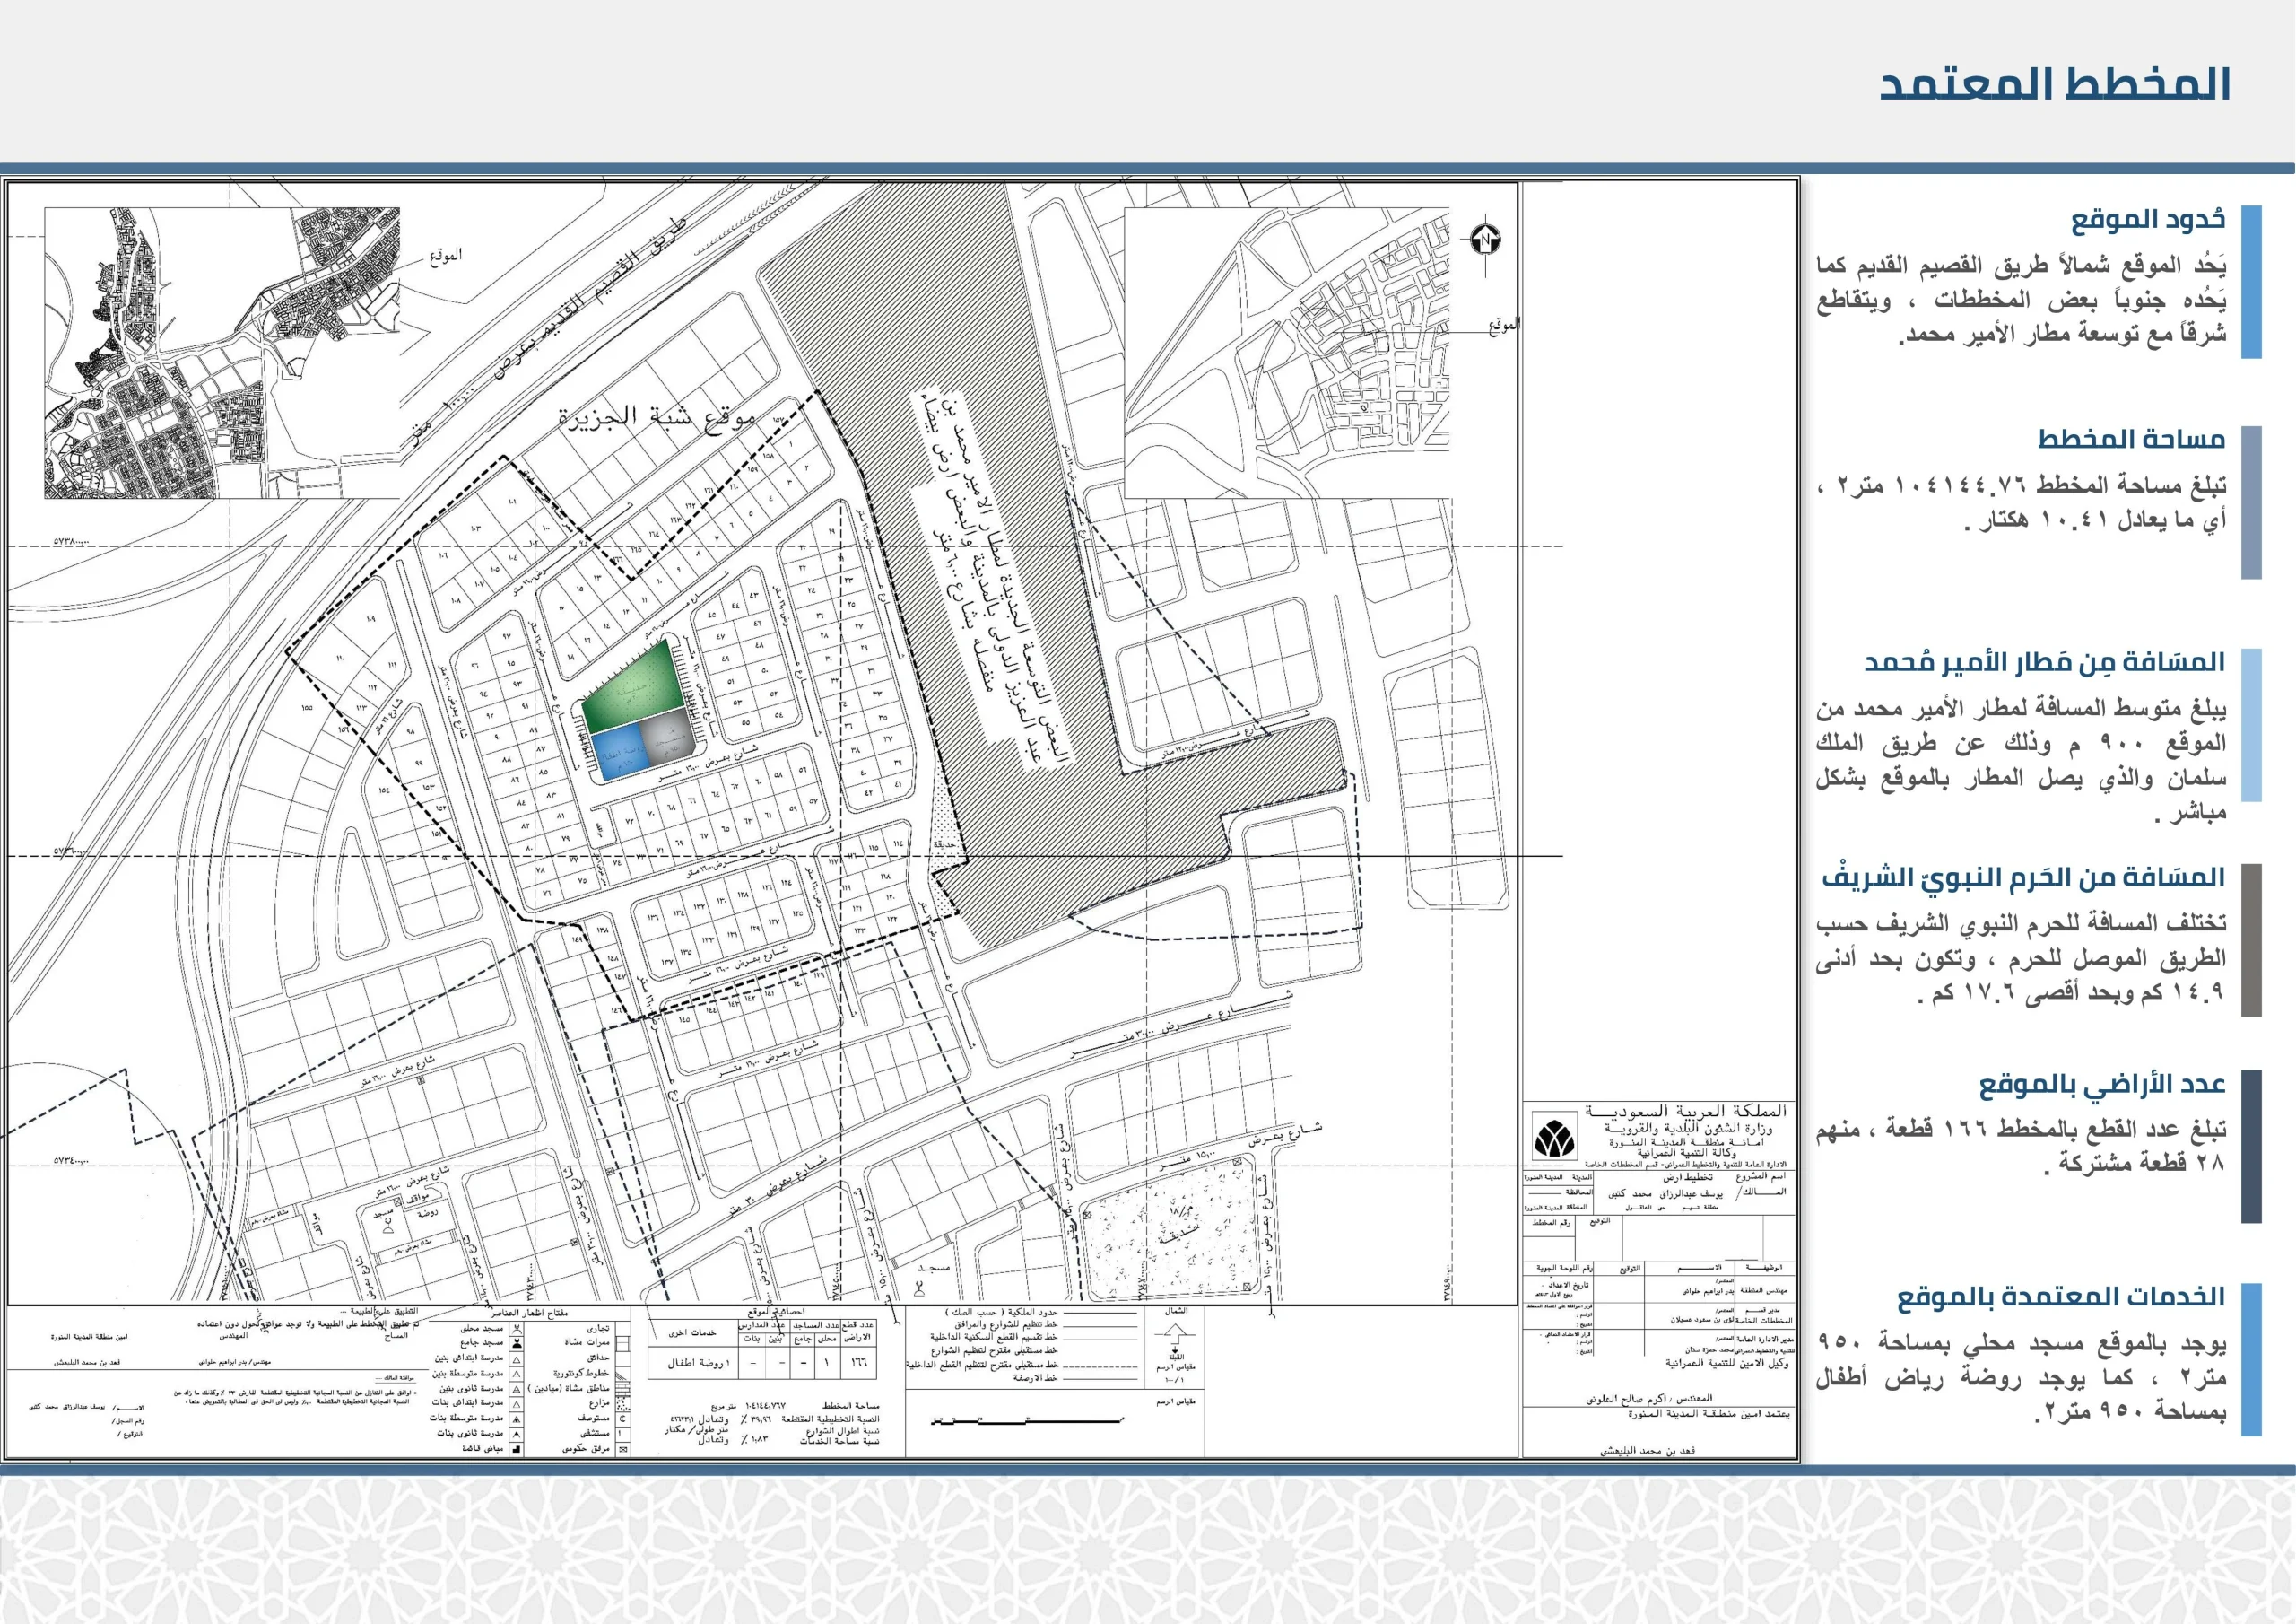This screenshot has height=1624, width=2296.
Task: Click the table header 'خدمات اخرى'
Action: tap(693, 1334)
